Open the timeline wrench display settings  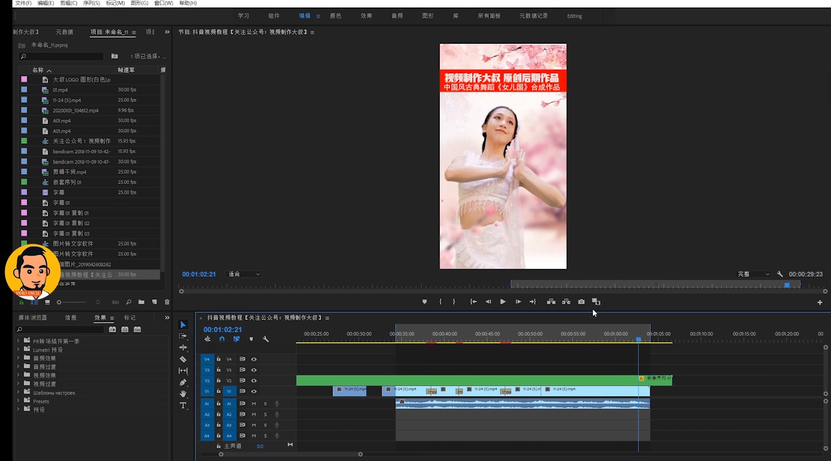pos(266,339)
